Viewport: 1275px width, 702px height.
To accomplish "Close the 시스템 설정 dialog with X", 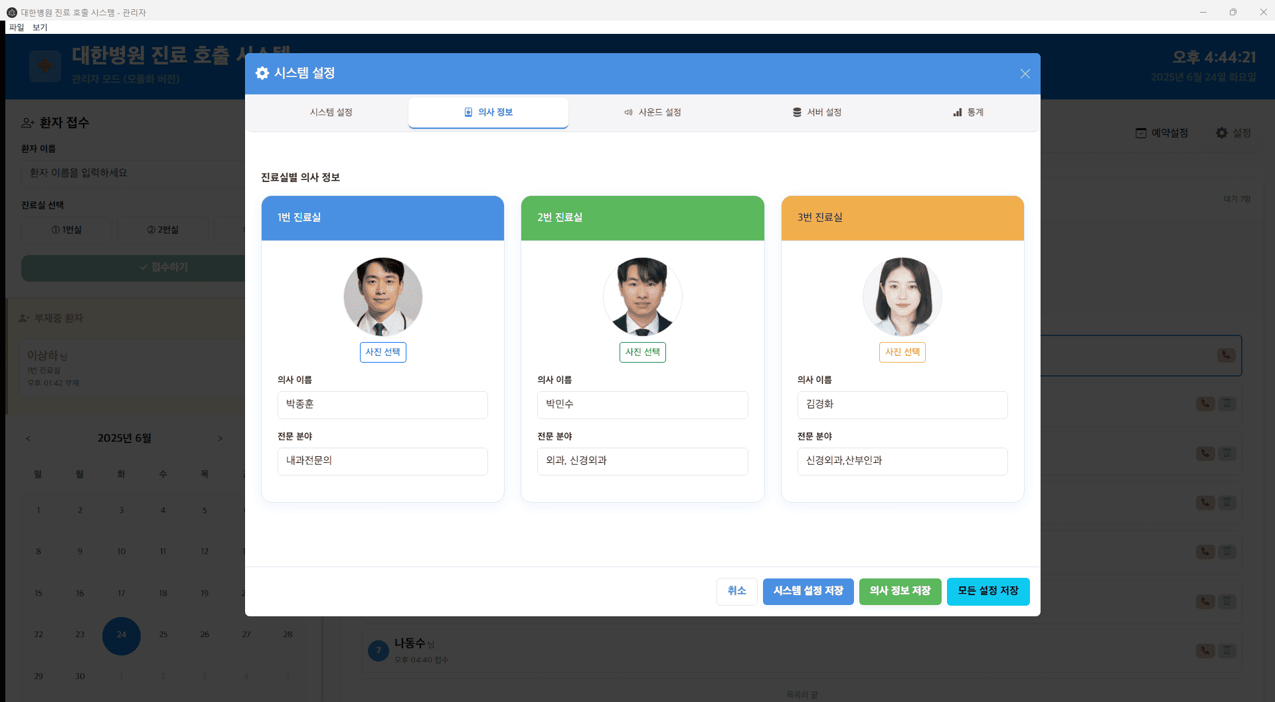I will click(x=1025, y=74).
